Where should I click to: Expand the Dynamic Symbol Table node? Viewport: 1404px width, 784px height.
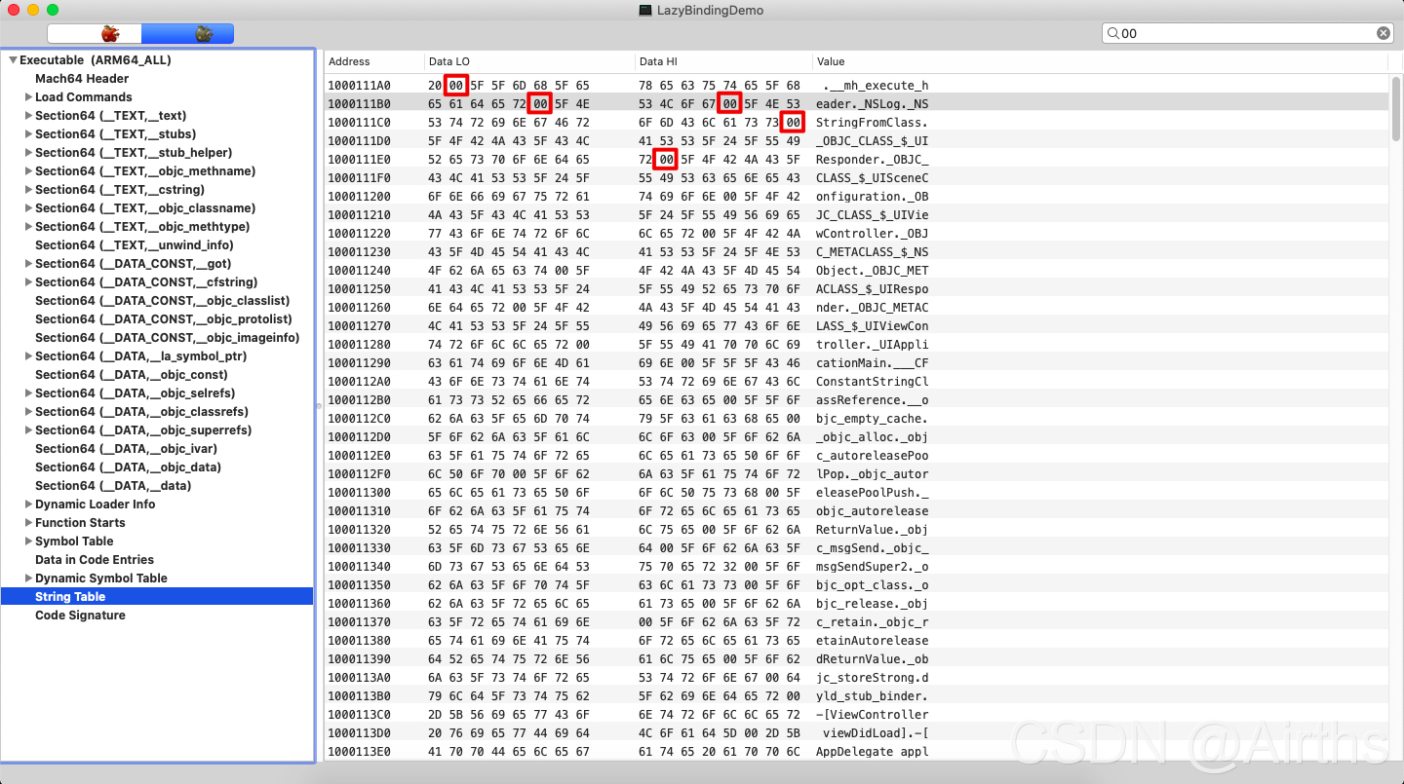[x=28, y=579]
